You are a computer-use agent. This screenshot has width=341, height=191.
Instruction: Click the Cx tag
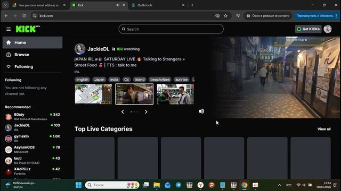(126, 80)
